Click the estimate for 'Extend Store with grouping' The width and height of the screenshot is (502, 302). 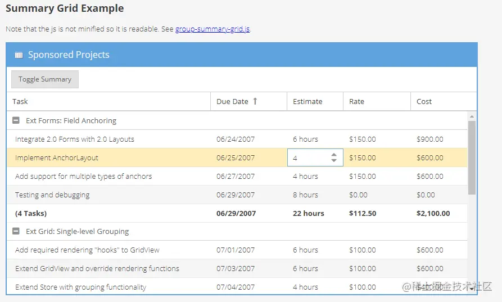pos(305,287)
